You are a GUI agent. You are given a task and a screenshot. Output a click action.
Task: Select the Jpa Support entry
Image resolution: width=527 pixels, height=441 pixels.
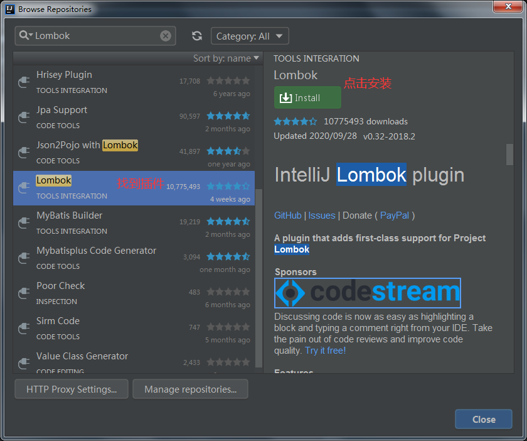pos(134,118)
